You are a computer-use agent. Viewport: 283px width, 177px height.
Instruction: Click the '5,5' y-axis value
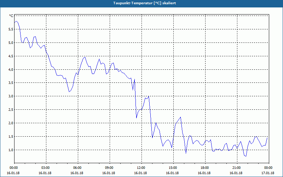[11, 29]
